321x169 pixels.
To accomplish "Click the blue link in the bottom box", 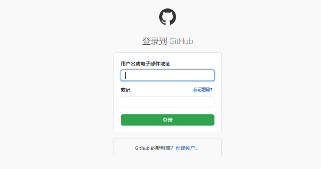I will pos(185,148).
